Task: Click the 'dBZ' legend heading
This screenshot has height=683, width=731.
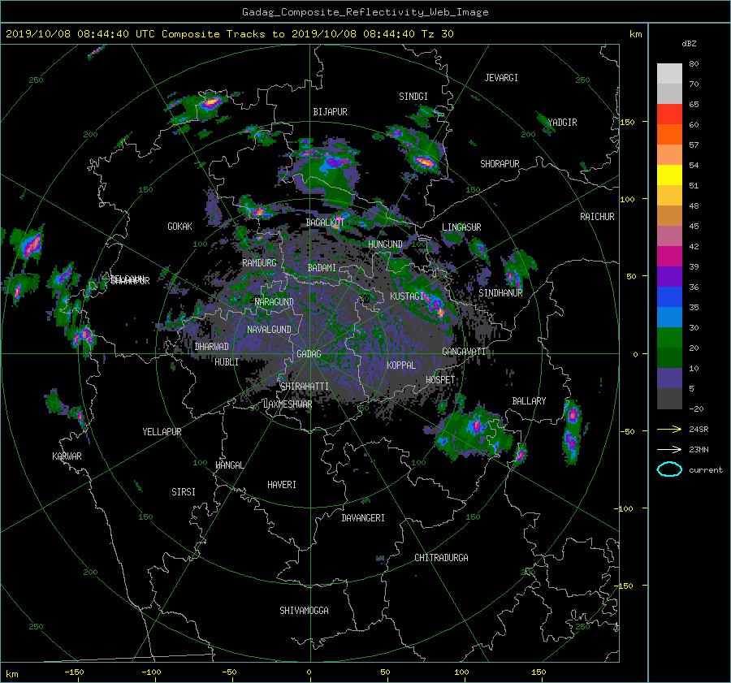Action: pos(689,43)
